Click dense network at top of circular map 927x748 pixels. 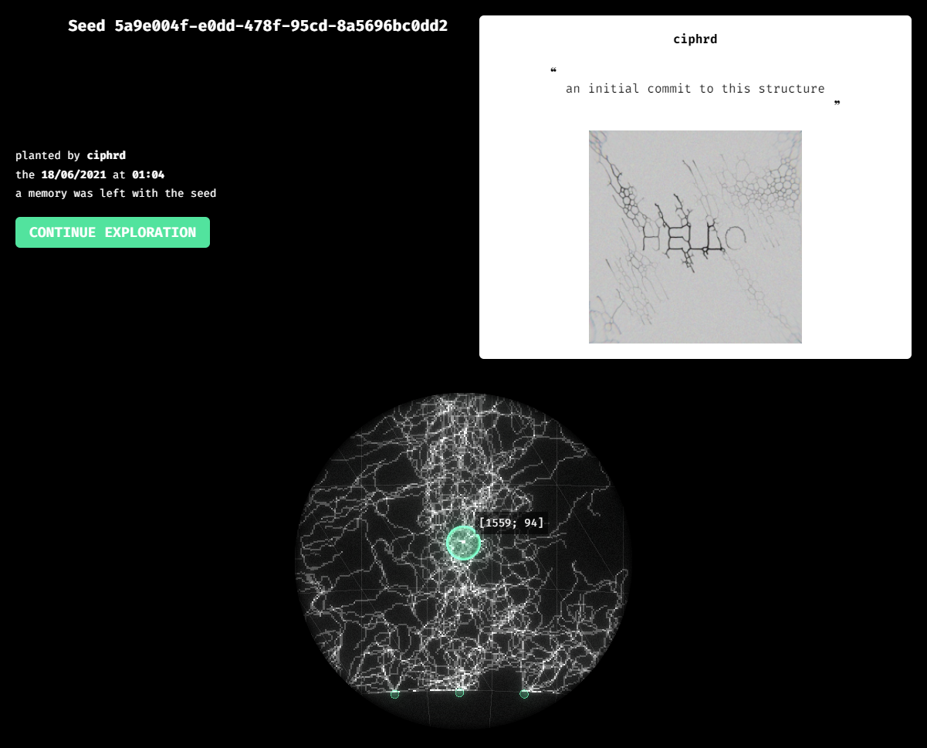coord(462,432)
